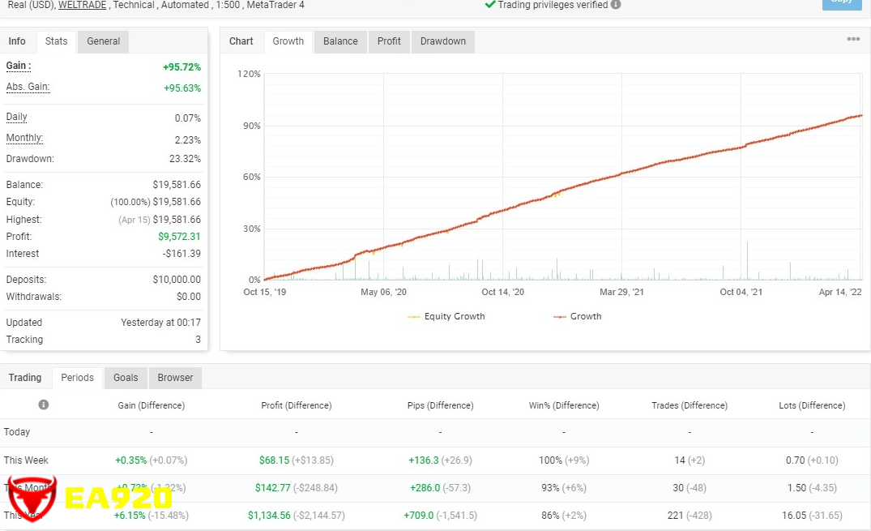Click the tall volume spike near Oct 04, '21

pos(747,261)
